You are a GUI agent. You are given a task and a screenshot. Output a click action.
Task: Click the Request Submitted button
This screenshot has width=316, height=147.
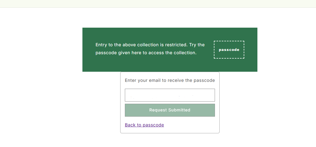pos(170,110)
